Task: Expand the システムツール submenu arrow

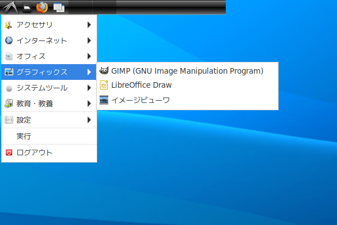Action: [89, 88]
